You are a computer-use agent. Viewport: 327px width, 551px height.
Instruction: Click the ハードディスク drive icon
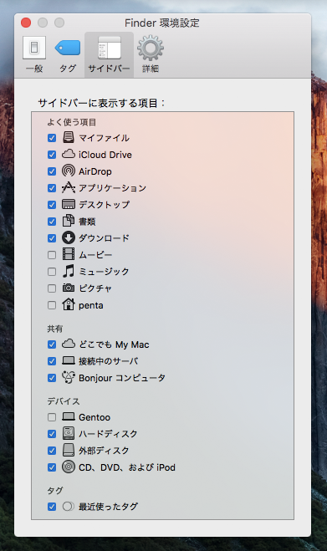pyautogui.click(x=69, y=433)
